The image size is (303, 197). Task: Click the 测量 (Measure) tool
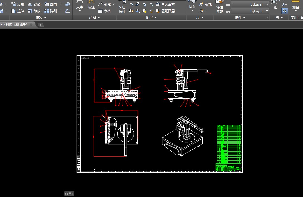click(x=296, y=4)
